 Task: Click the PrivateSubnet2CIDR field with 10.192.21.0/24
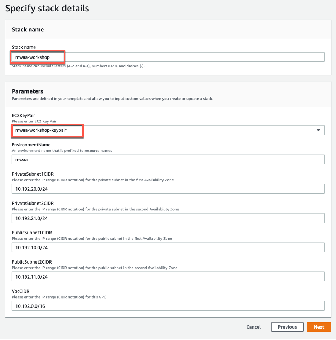pos(167,218)
